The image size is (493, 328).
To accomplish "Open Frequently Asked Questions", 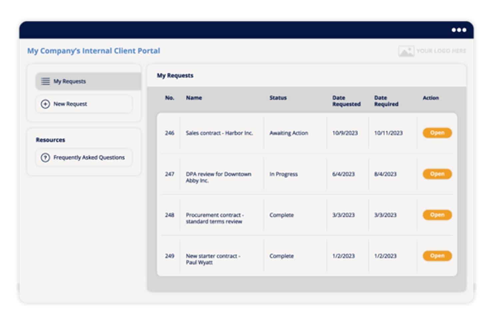I will click(84, 158).
